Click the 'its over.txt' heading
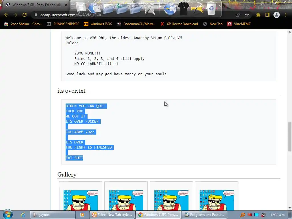The width and height of the screenshot is (292, 219). tap(71, 91)
